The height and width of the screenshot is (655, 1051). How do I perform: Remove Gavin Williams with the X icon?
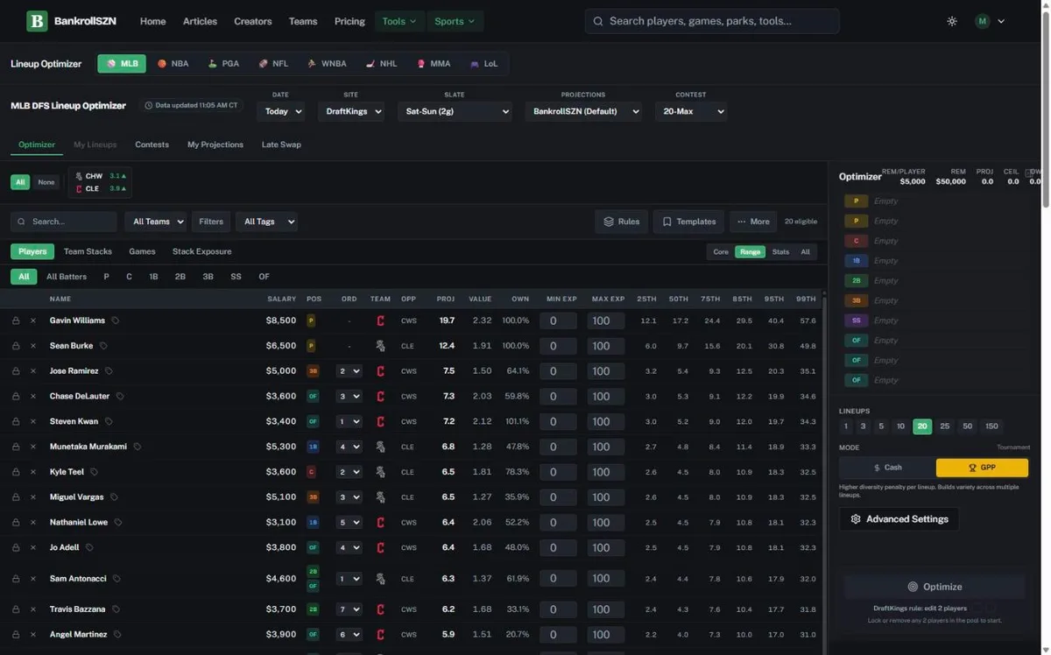tap(33, 320)
